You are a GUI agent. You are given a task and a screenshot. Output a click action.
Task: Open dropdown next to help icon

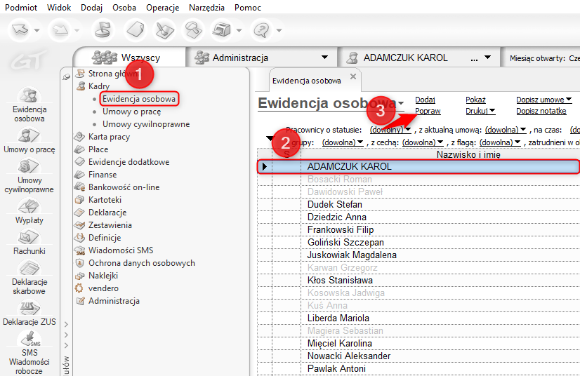click(279, 30)
